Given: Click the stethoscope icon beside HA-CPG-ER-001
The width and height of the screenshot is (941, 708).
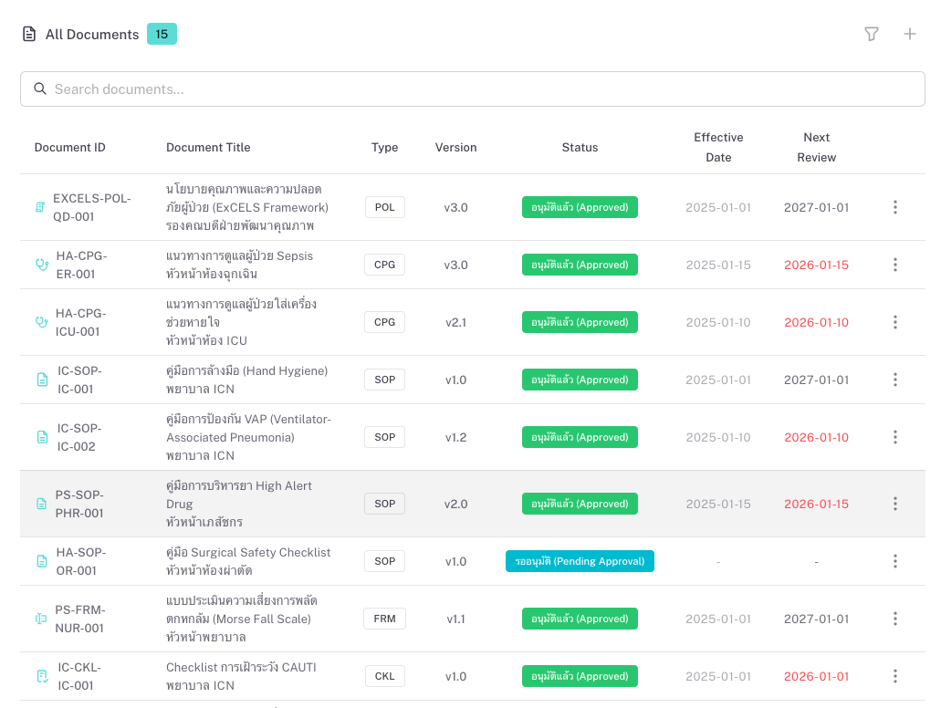Looking at the screenshot, I should 41,265.
